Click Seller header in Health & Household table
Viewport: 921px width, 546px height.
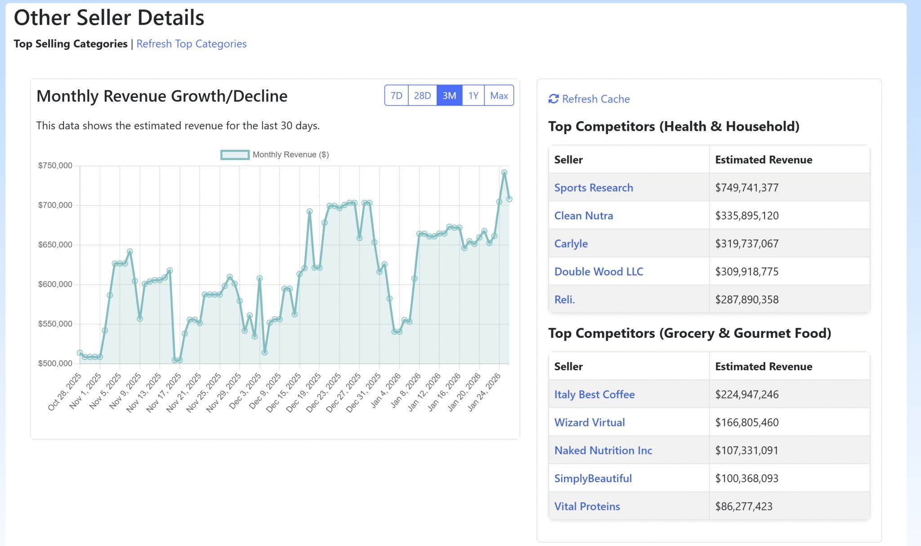coord(568,160)
